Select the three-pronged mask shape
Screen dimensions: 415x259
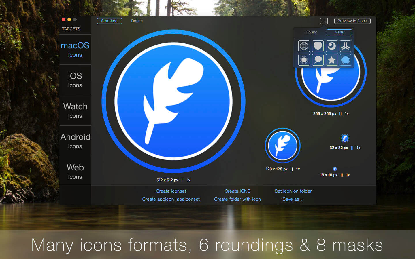tap(346, 46)
